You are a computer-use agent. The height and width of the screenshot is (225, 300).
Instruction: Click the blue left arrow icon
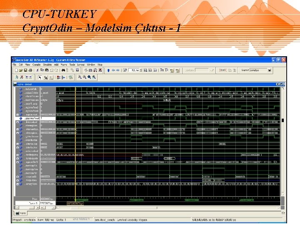click(x=113, y=70)
